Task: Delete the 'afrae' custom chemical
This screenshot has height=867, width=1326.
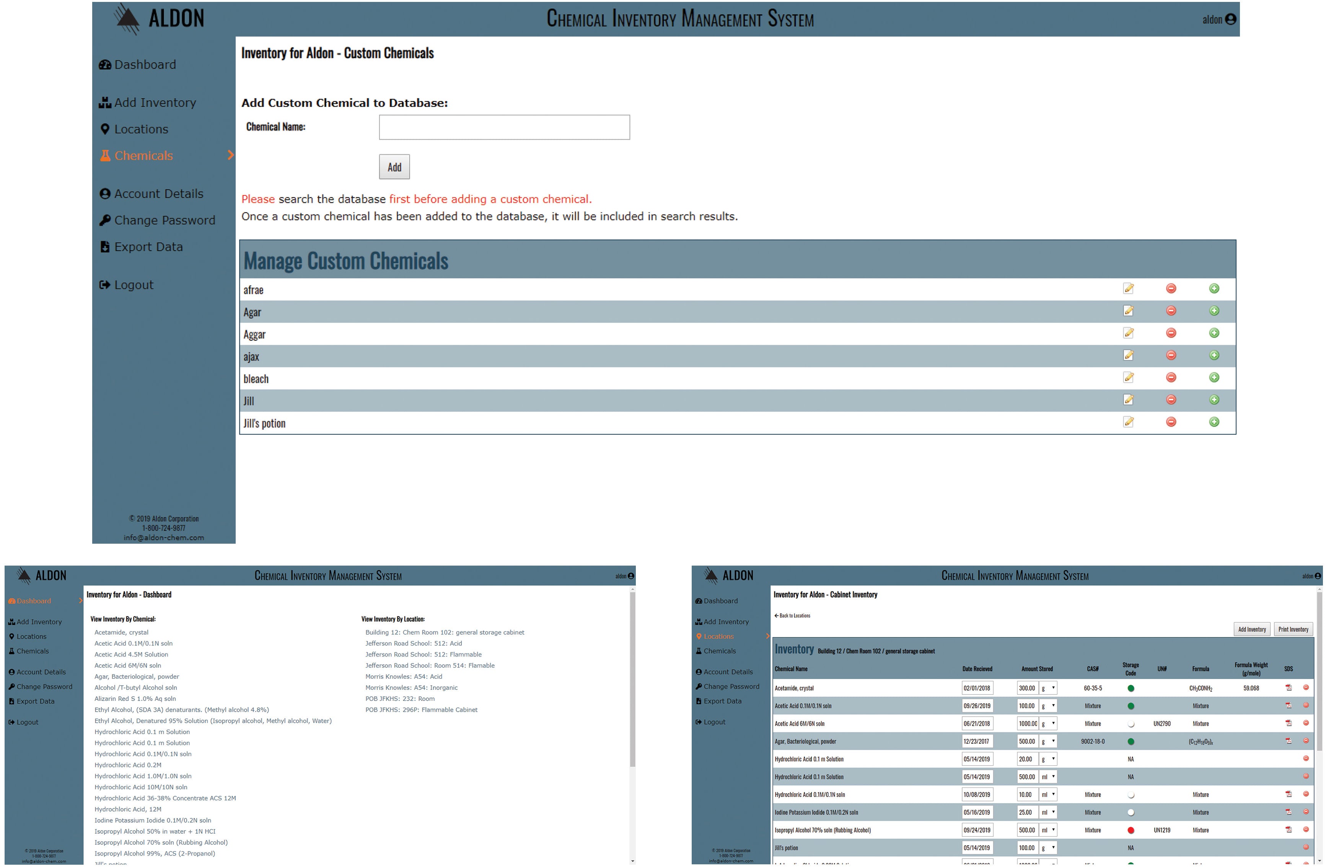Action: [x=1171, y=288]
